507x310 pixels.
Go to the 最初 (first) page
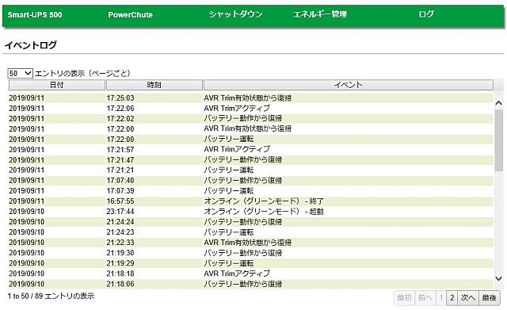click(404, 297)
